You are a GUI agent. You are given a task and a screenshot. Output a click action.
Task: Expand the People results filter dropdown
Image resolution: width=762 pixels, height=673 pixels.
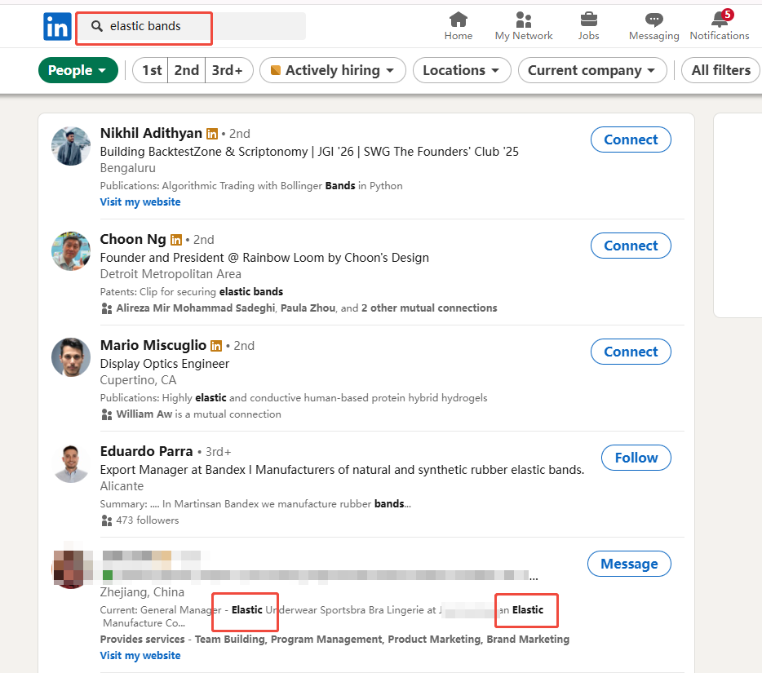[78, 70]
